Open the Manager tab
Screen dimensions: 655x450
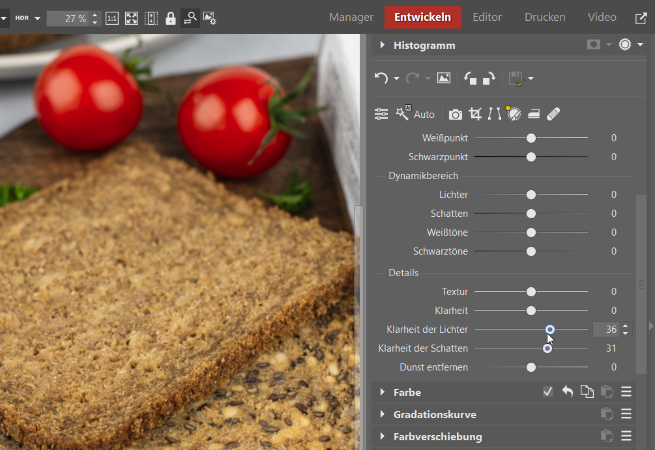[x=351, y=17]
